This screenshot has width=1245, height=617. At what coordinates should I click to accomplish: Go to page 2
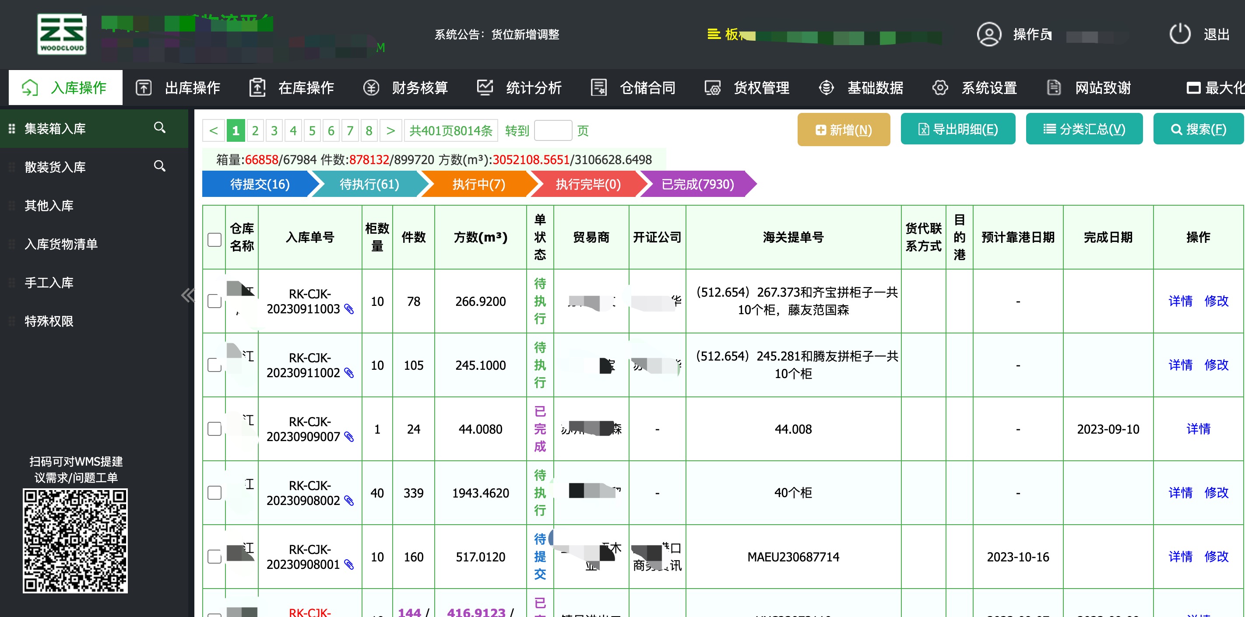tap(255, 130)
